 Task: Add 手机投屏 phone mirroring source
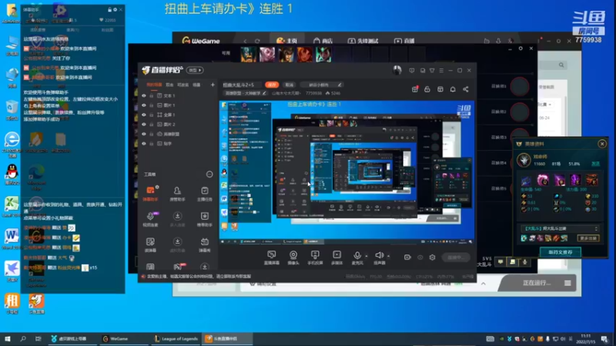[315, 258]
